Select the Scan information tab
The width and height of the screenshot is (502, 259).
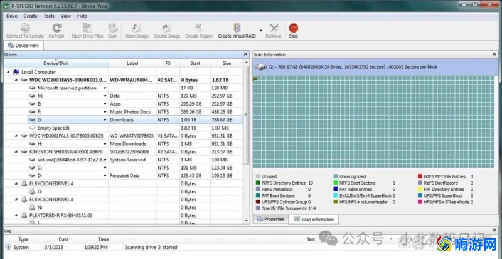[x=314, y=220]
